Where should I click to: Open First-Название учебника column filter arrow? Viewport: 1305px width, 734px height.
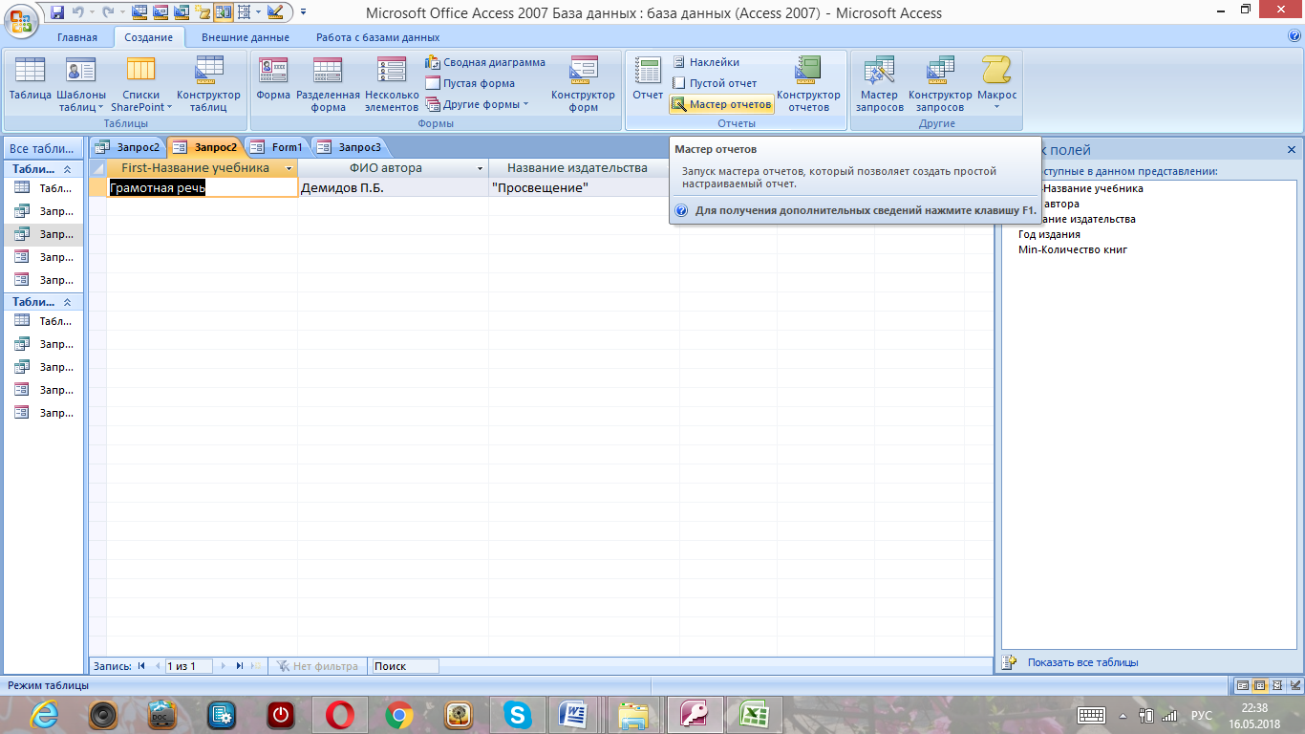tap(289, 168)
